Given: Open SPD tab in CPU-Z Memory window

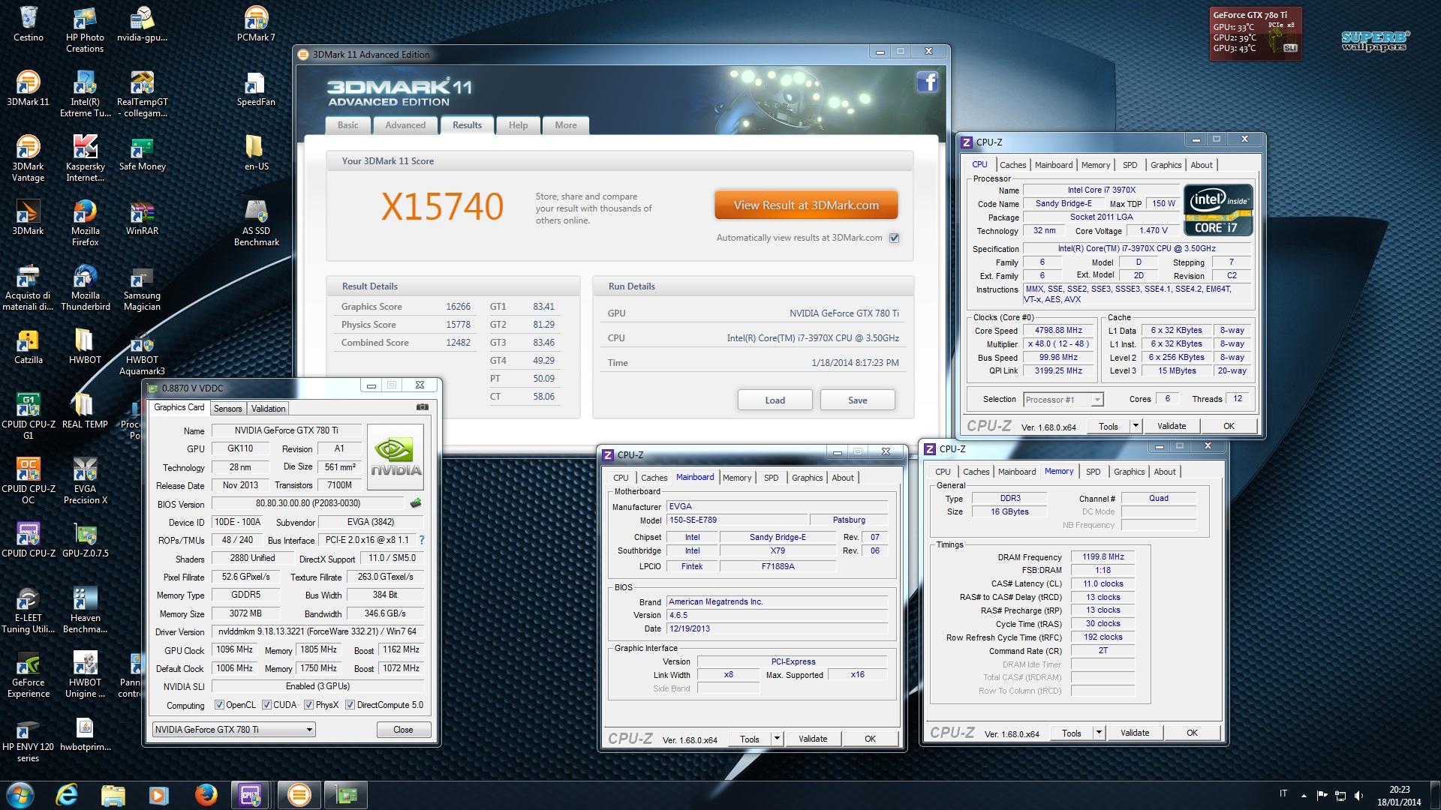Looking at the screenshot, I should [x=1094, y=472].
